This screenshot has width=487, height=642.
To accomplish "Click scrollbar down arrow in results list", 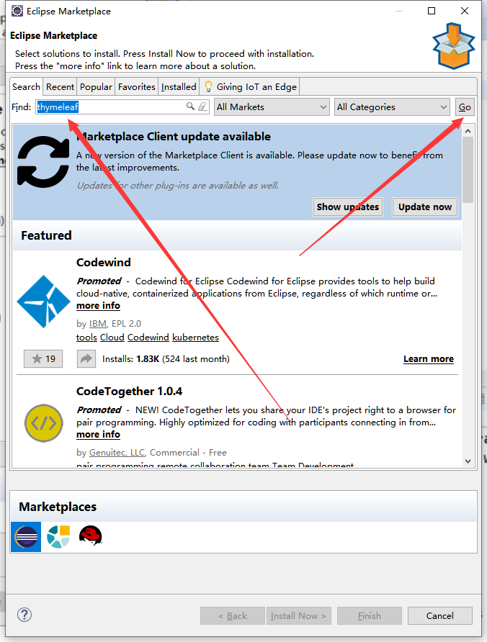I will [x=468, y=461].
